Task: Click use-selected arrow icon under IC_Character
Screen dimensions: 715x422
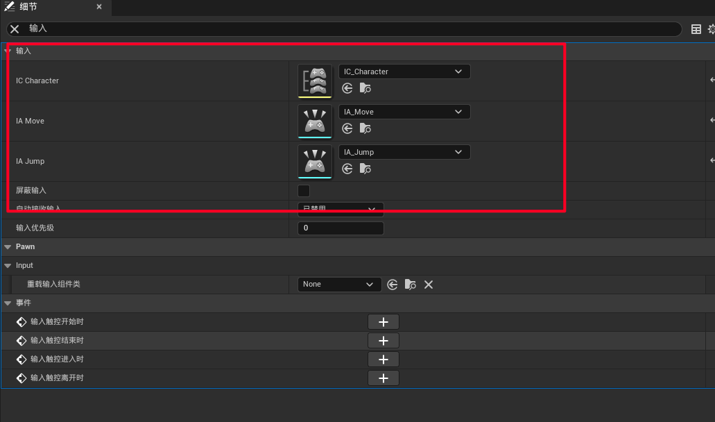Action: tap(347, 88)
